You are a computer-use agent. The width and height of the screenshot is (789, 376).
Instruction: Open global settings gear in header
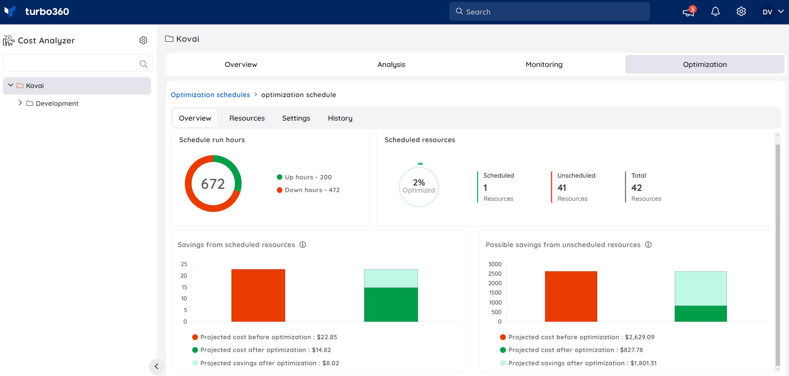click(741, 12)
